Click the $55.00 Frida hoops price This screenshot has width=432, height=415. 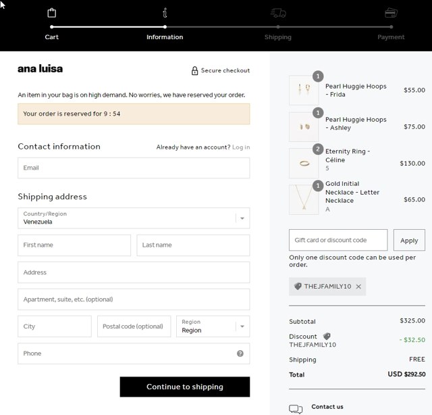click(x=414, y=90)
